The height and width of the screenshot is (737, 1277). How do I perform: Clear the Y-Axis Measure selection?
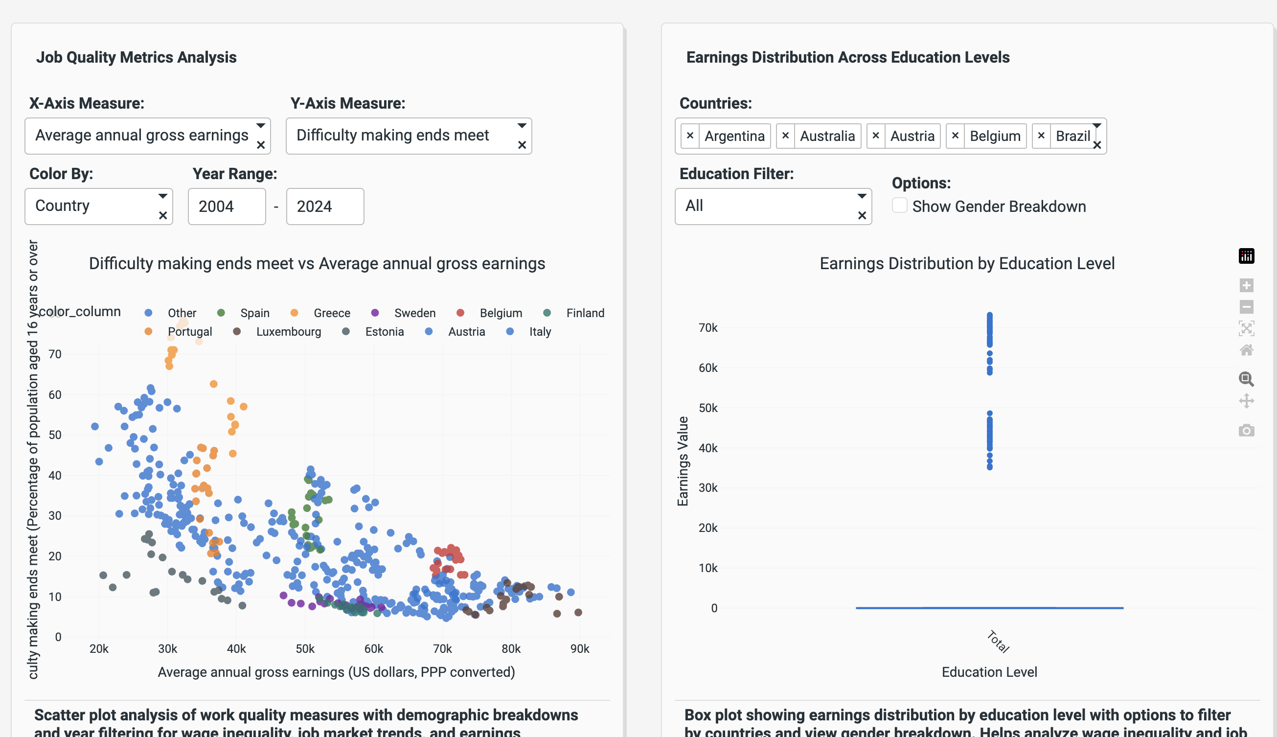click(x=522, y=145)
